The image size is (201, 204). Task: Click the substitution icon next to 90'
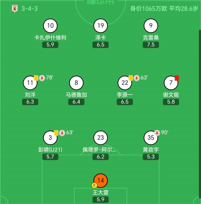(157, 133)
